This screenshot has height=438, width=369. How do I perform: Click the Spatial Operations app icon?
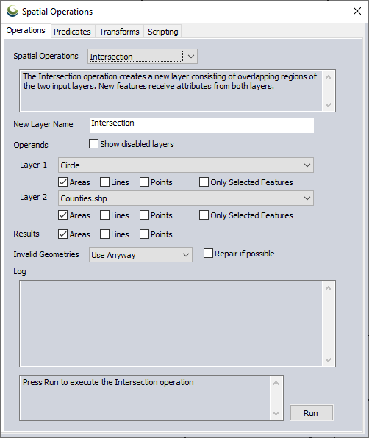tap(12, 12)
